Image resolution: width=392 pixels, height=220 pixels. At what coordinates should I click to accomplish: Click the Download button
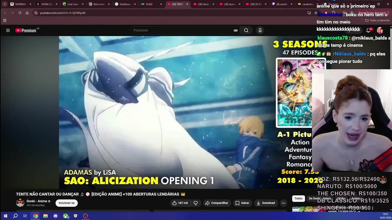[x=266, y=203]
